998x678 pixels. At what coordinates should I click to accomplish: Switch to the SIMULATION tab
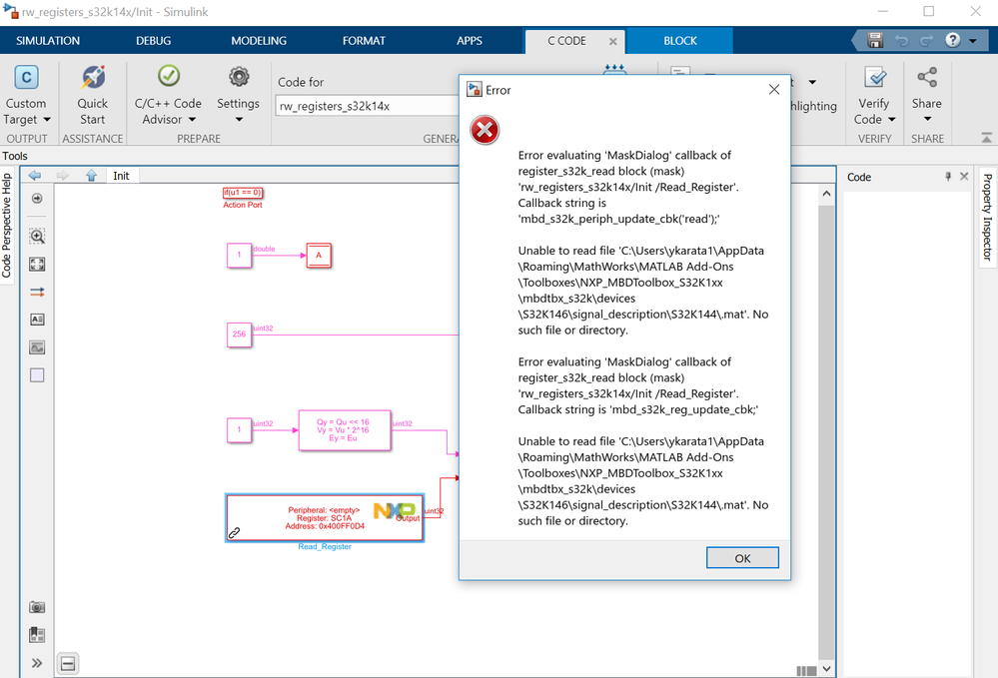click(48, 41)
